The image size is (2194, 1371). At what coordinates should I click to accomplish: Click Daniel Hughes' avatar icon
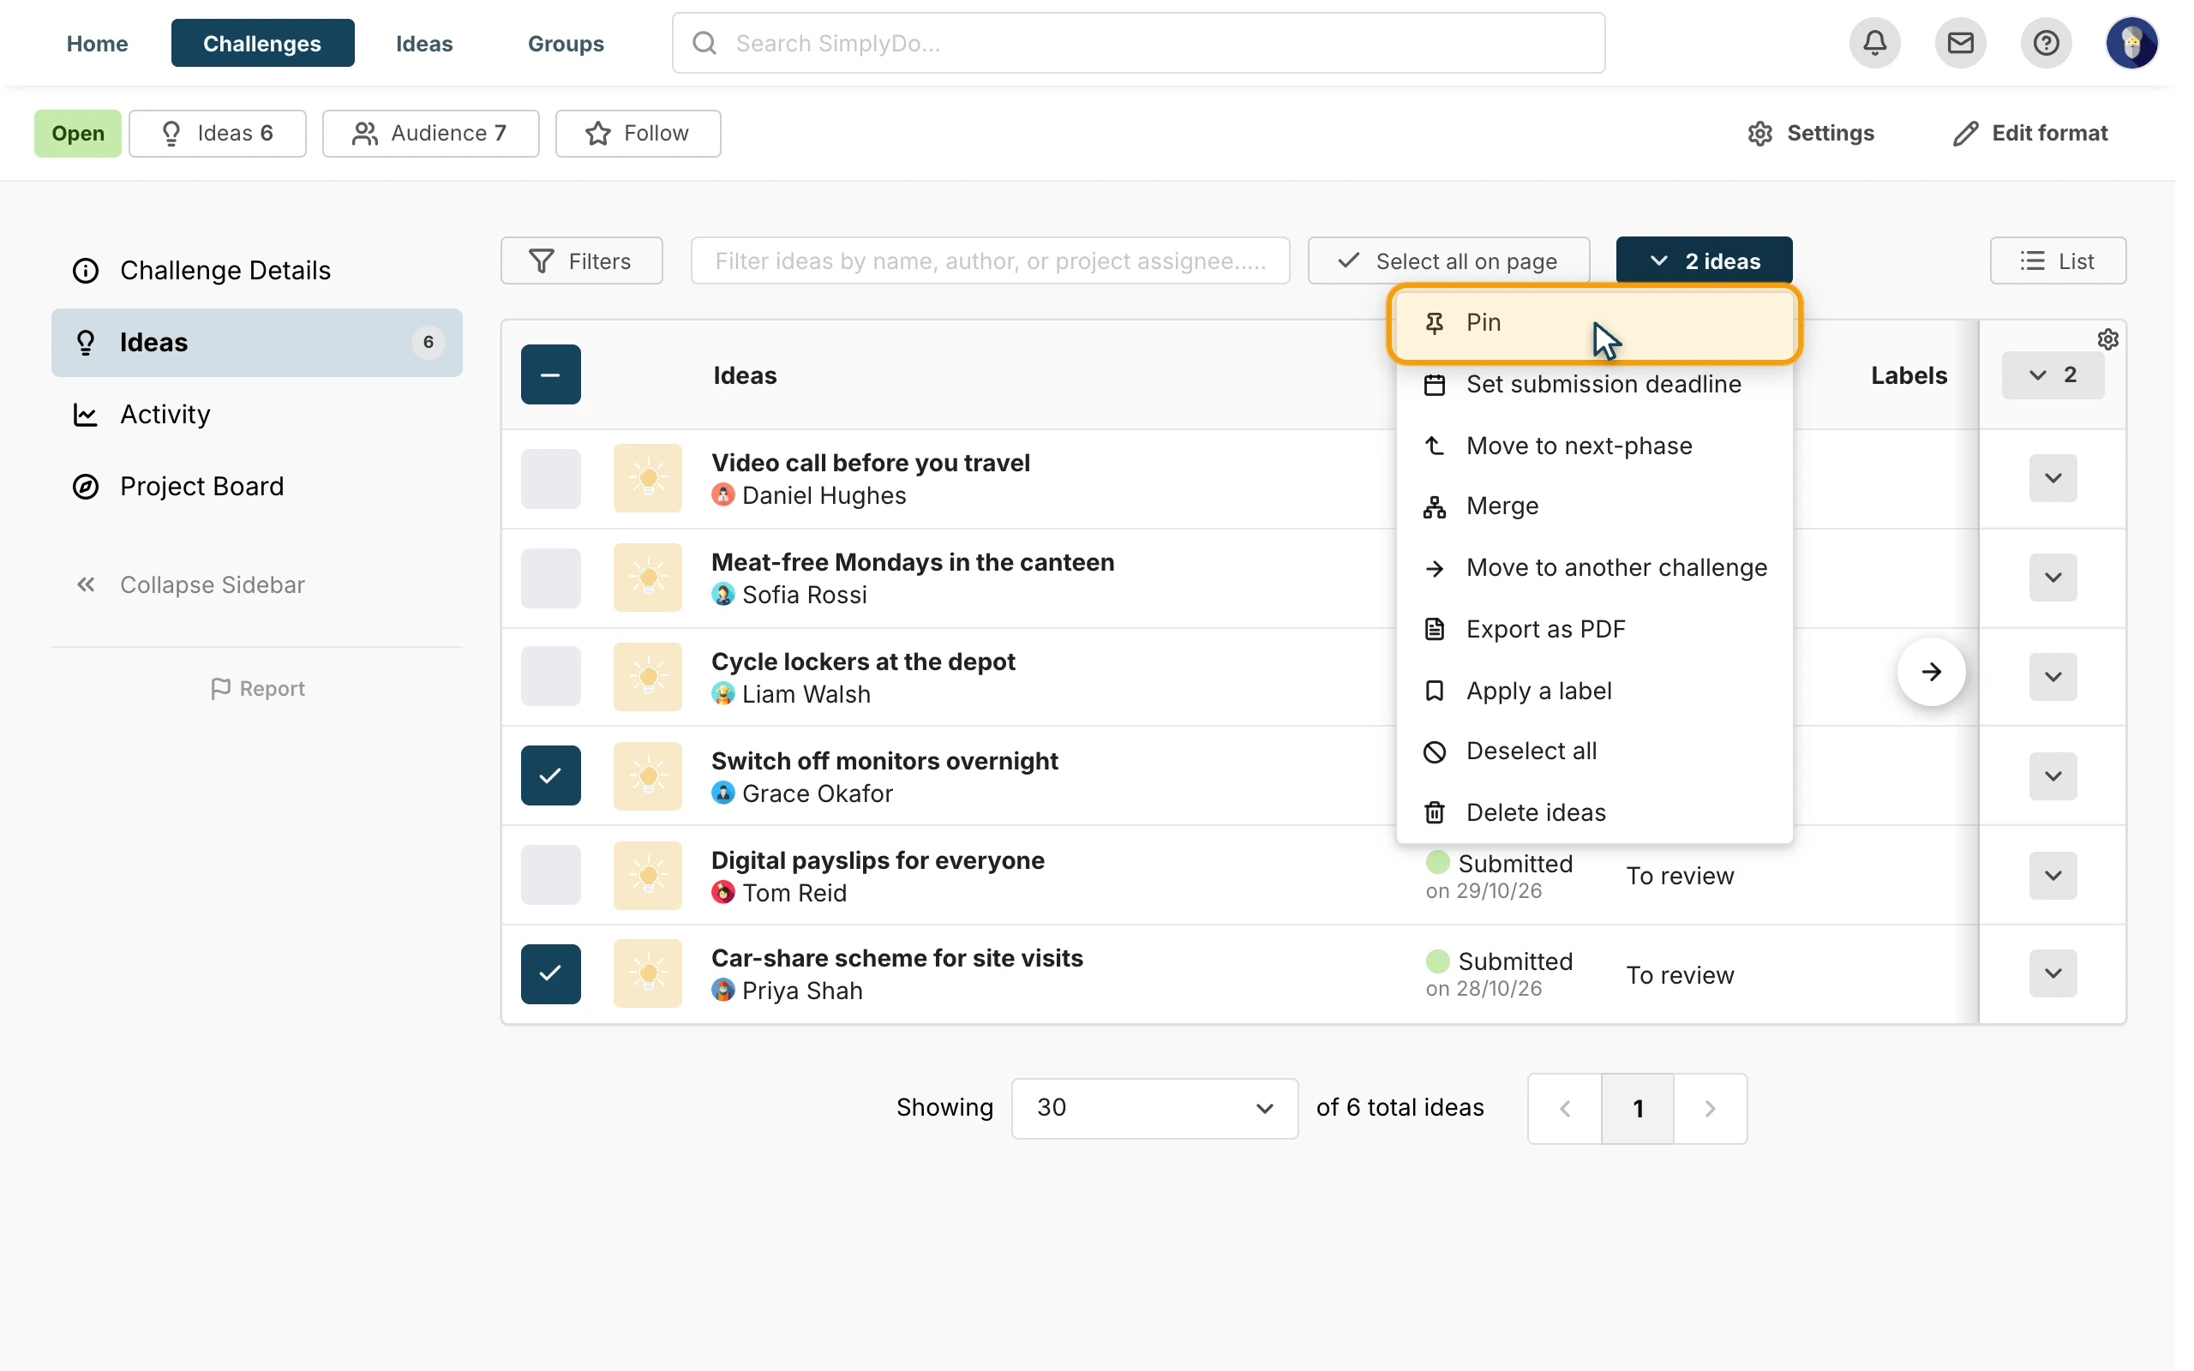pyautogui.click(x=722, y=495)
